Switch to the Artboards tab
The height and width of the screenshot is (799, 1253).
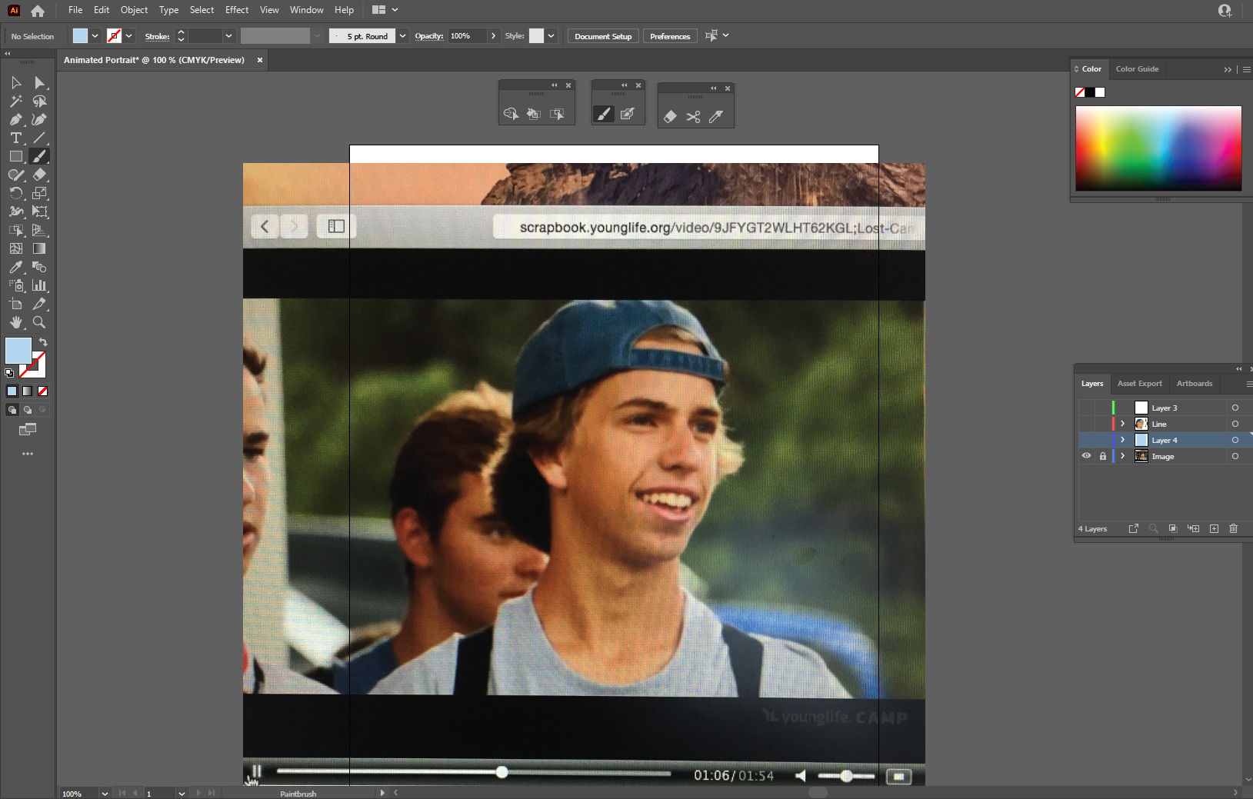[x=1194, y=383]
